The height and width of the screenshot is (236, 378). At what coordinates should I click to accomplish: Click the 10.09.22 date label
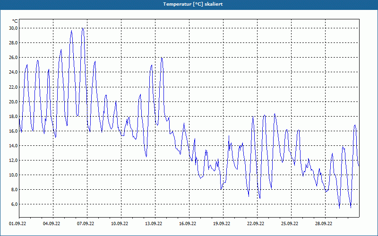tap(120, 224)
